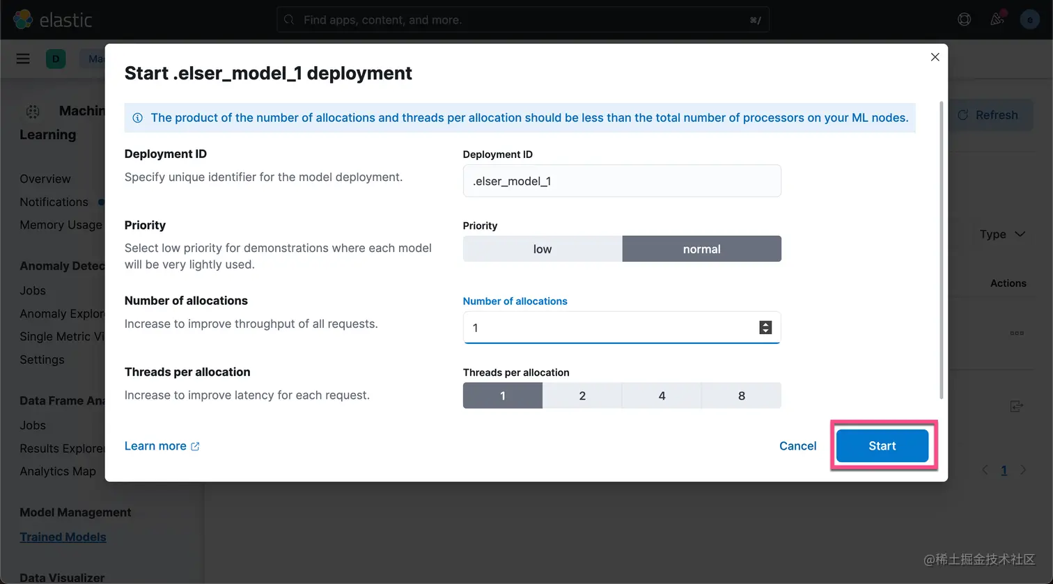Viewport: 1053px width, 584px height.
Task: Click the Actions column header
Action: pyautogui.click(x=1008, y=283)
